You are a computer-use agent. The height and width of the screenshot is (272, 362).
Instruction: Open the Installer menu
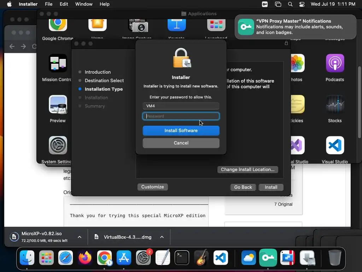[x=28, y=4]
